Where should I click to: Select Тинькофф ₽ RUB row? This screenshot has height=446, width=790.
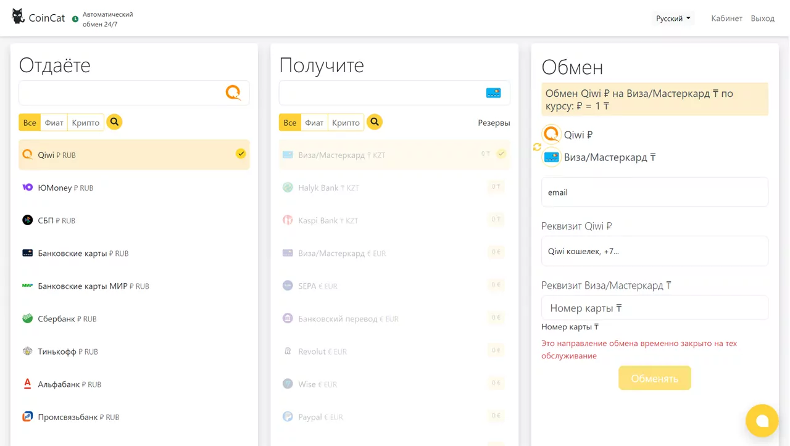pyautogui.click(x=134, y=351)
